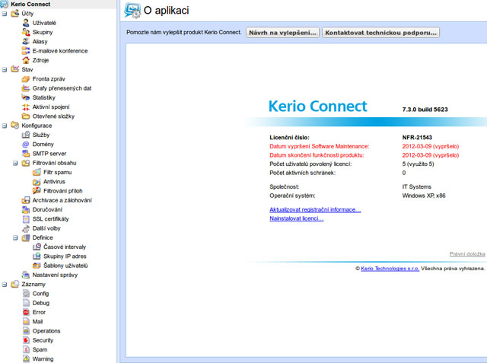Open the Uživatelé users icon

pyautogui.click(x=26, y=23)
